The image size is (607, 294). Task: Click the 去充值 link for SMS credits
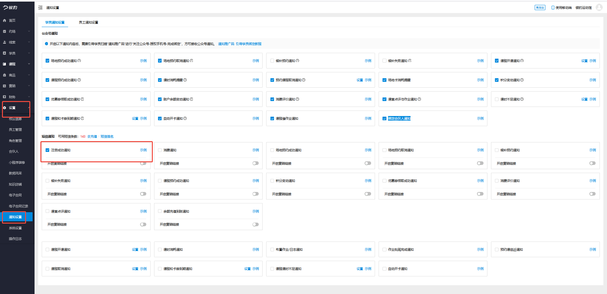tap(92, 137)
